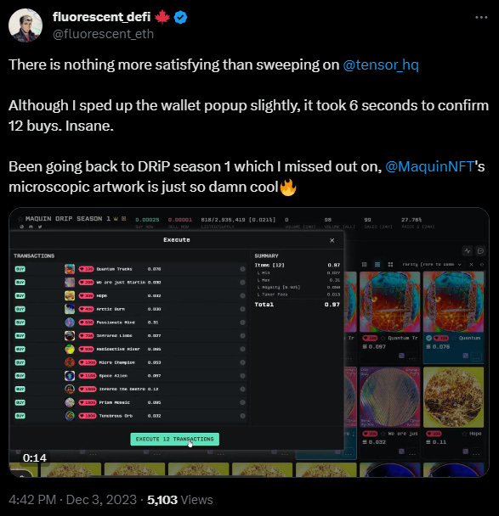Toggle the BUY tag on the Quantum Tracks row
499x516 pixels.
[20, 269]
